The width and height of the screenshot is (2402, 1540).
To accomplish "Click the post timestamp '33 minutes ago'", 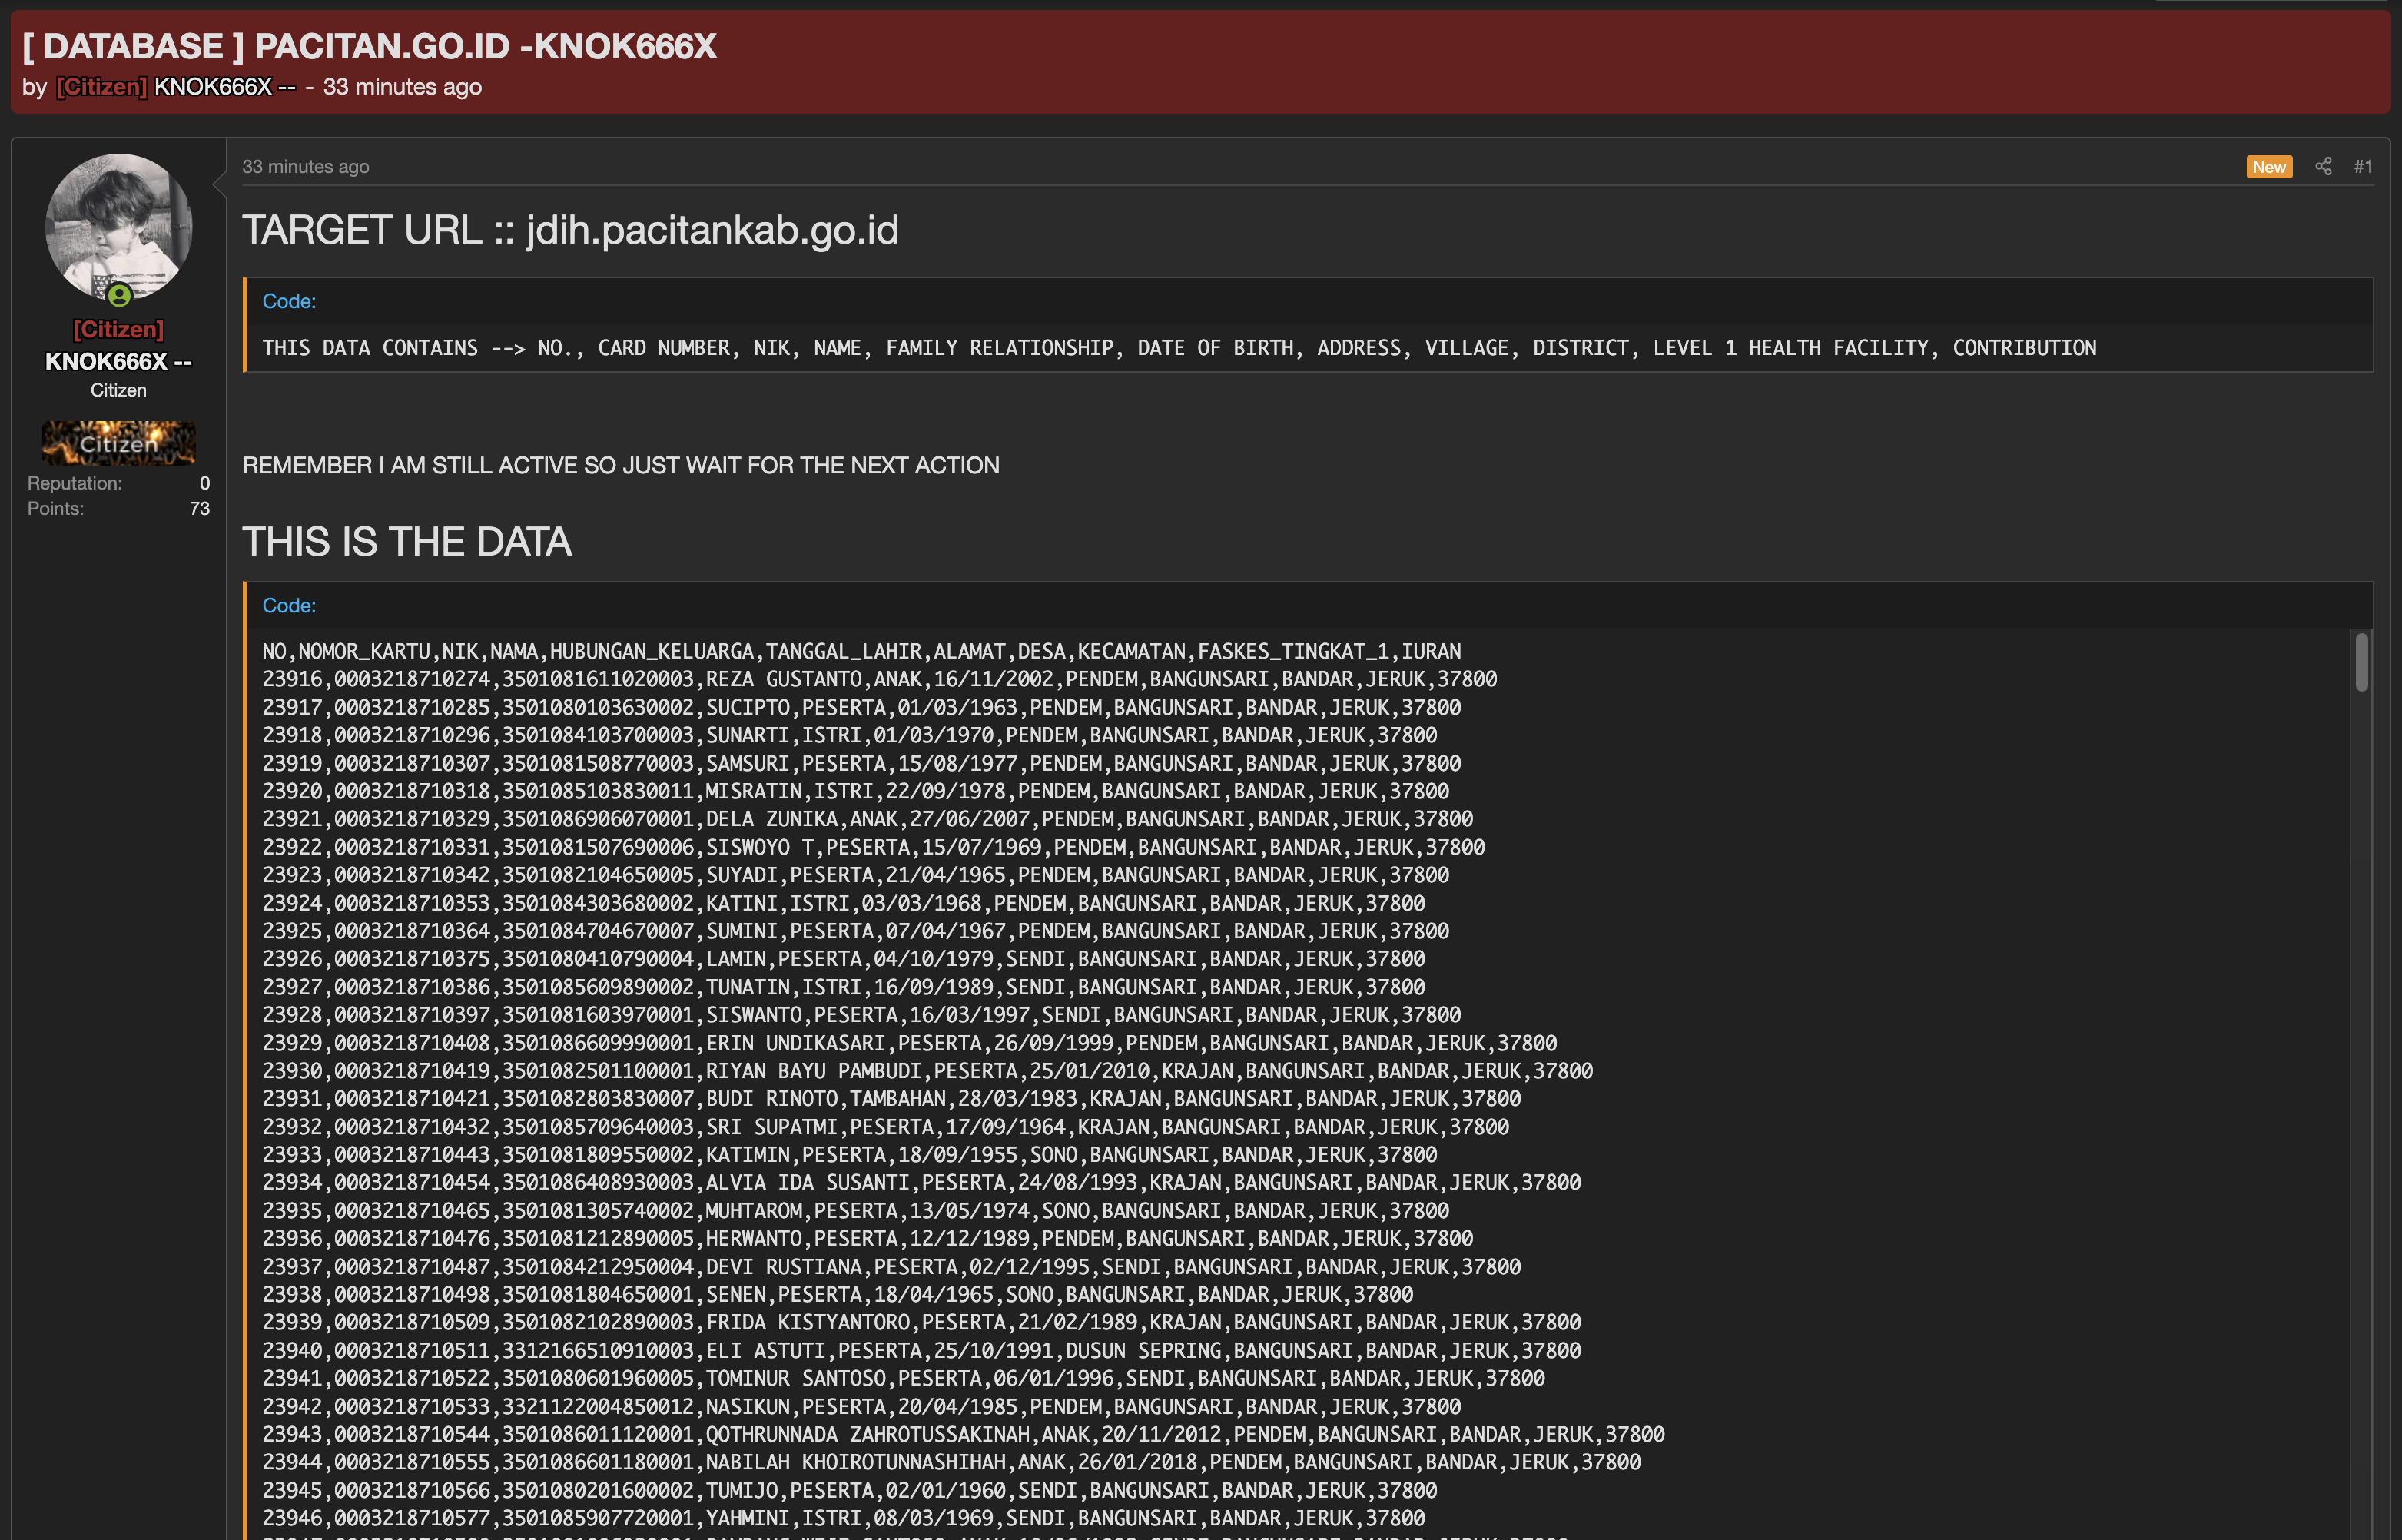I will 306,166.
